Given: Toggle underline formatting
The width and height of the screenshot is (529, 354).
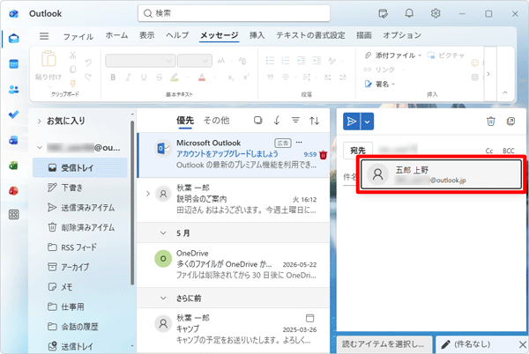Looking at the screenshot, I should coord(144,77).
